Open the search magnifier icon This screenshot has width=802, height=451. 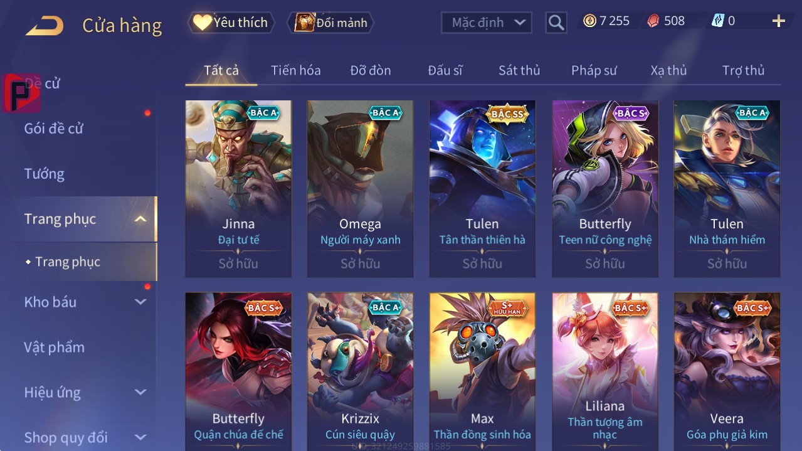[556, 23]
